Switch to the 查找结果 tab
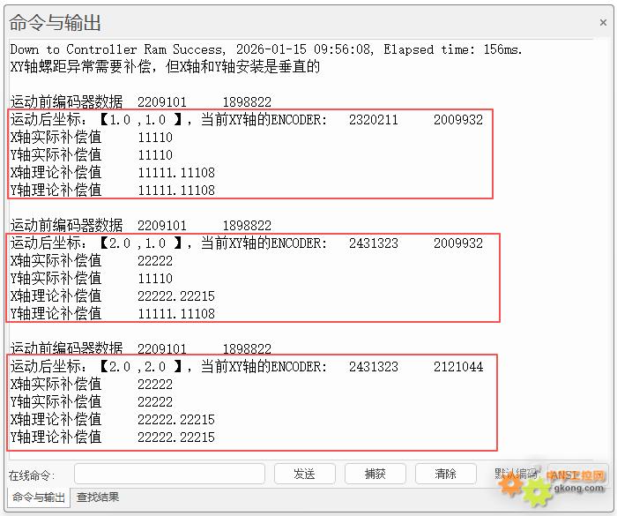This screenshot has height=516, width=617. 98,497
